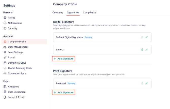Click the Lead Settings funnel icon

point(5,52)
